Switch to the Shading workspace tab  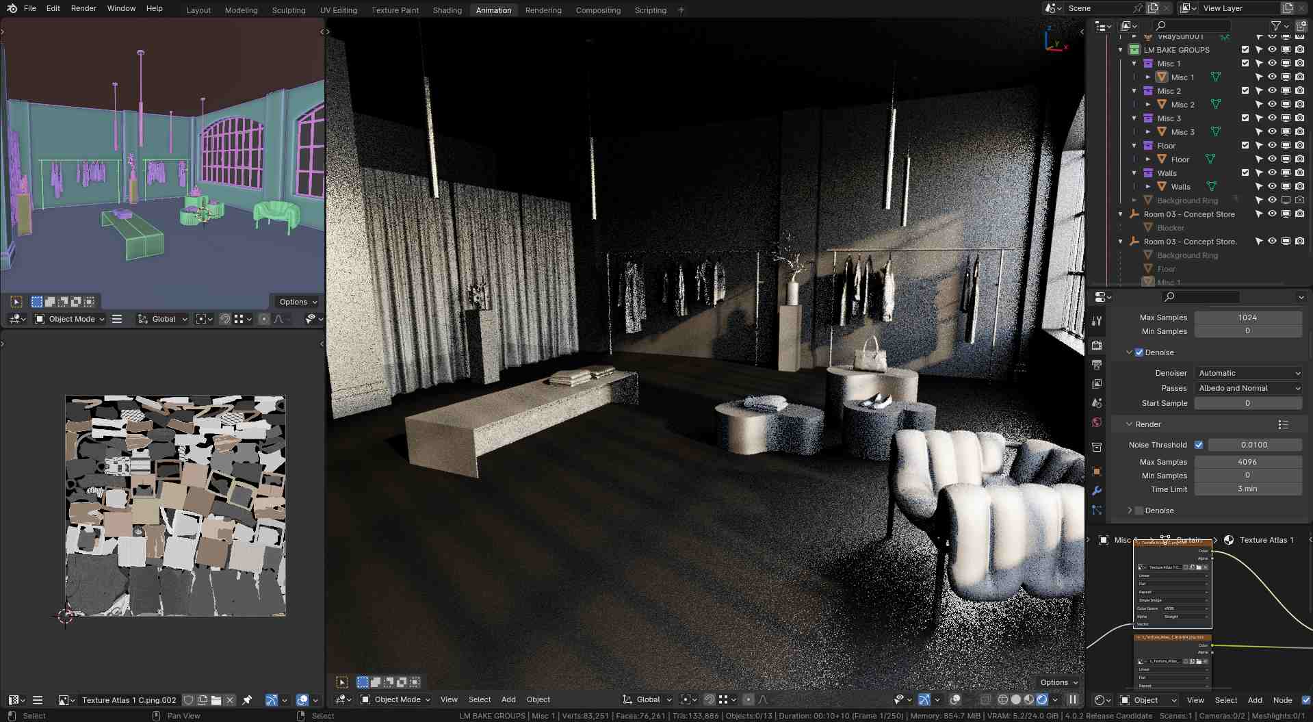coord(447,10)
